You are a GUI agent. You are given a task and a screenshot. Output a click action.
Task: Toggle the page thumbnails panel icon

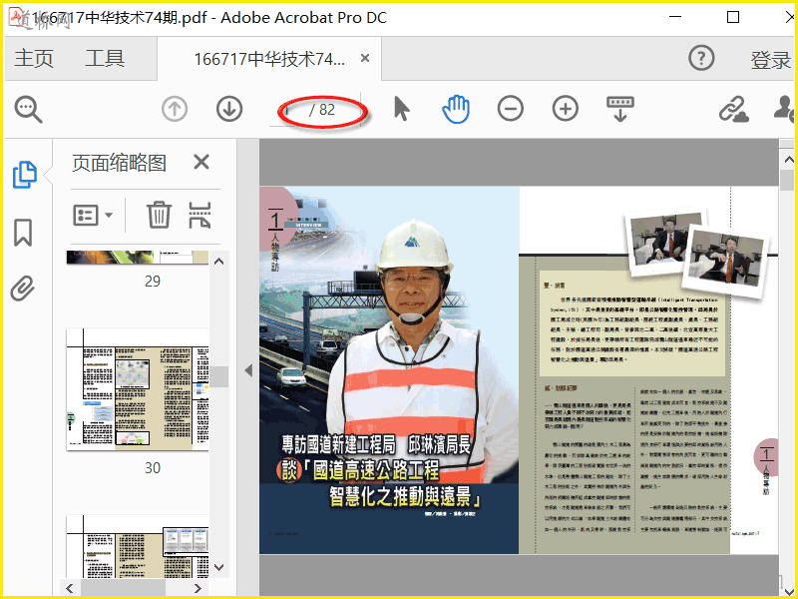[24, 175]
